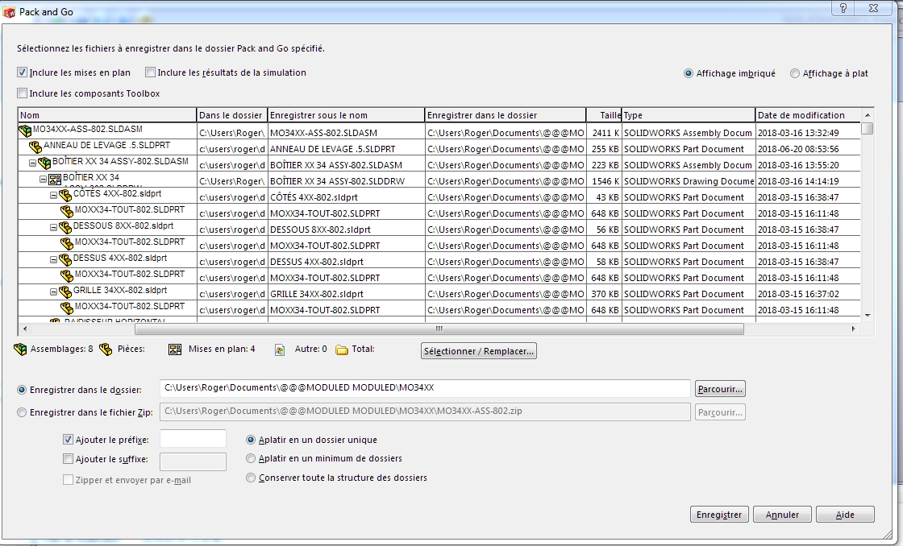903x546 pixels.
Task: Click the Assemblages count icon below the table
Action: [x=20, y=350]
